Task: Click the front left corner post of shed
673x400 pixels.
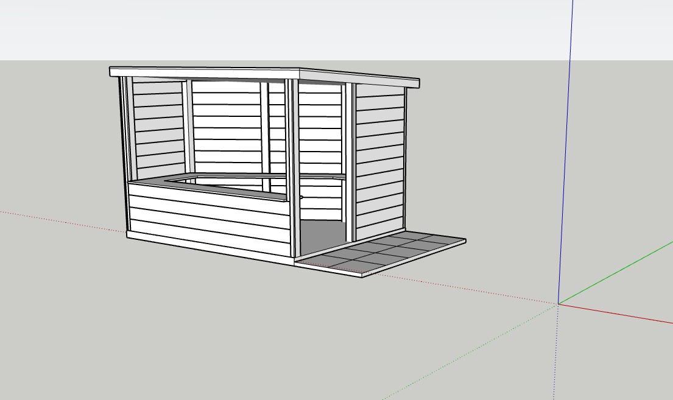Action: [124, 155]
